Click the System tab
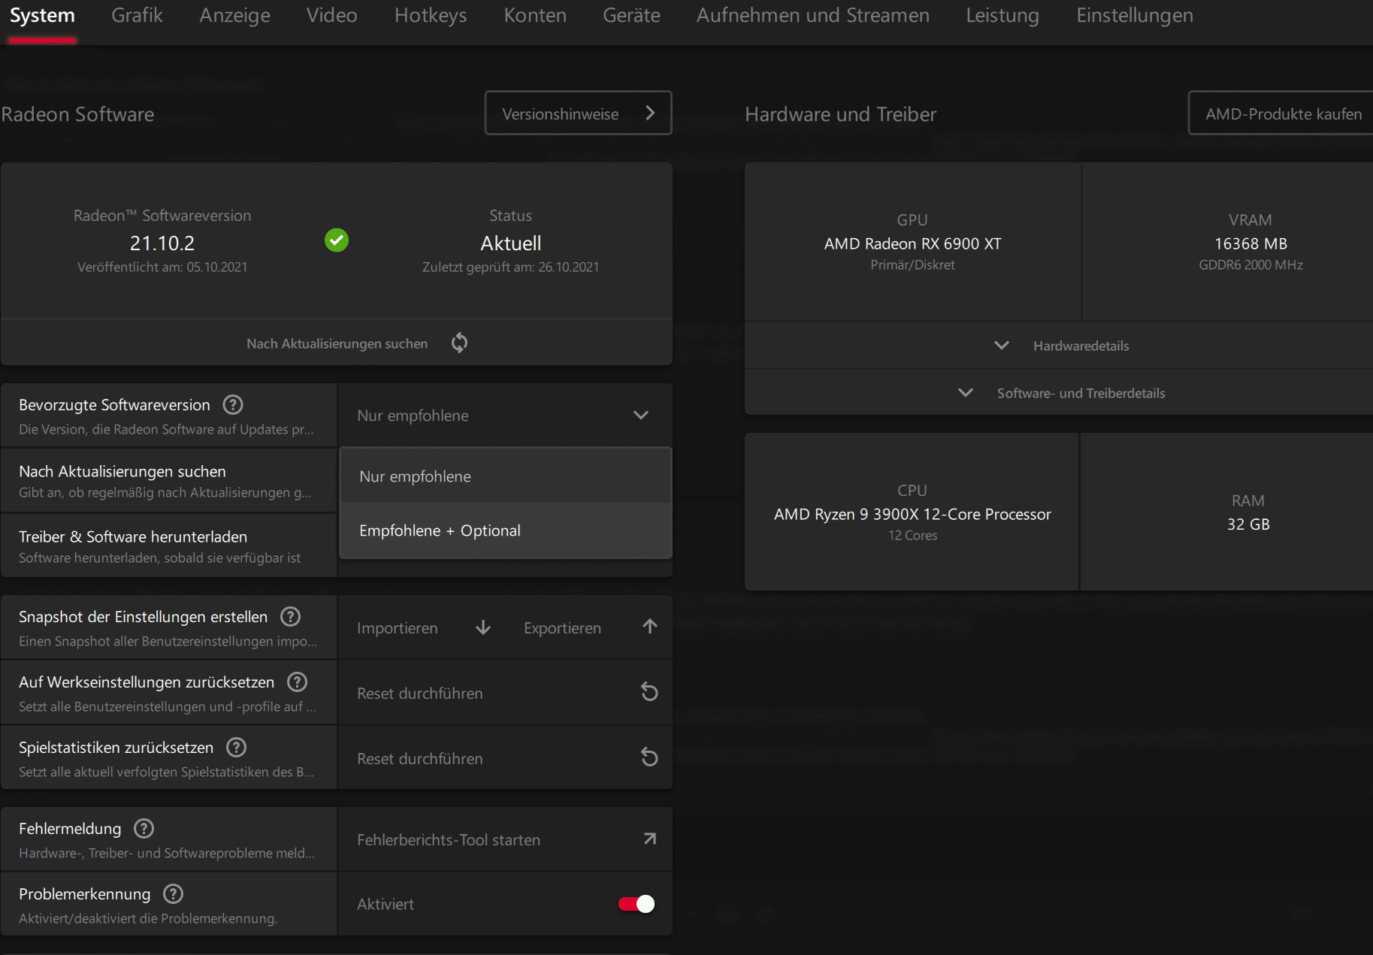Screen dimensions: 1373x955 [42, 16]
